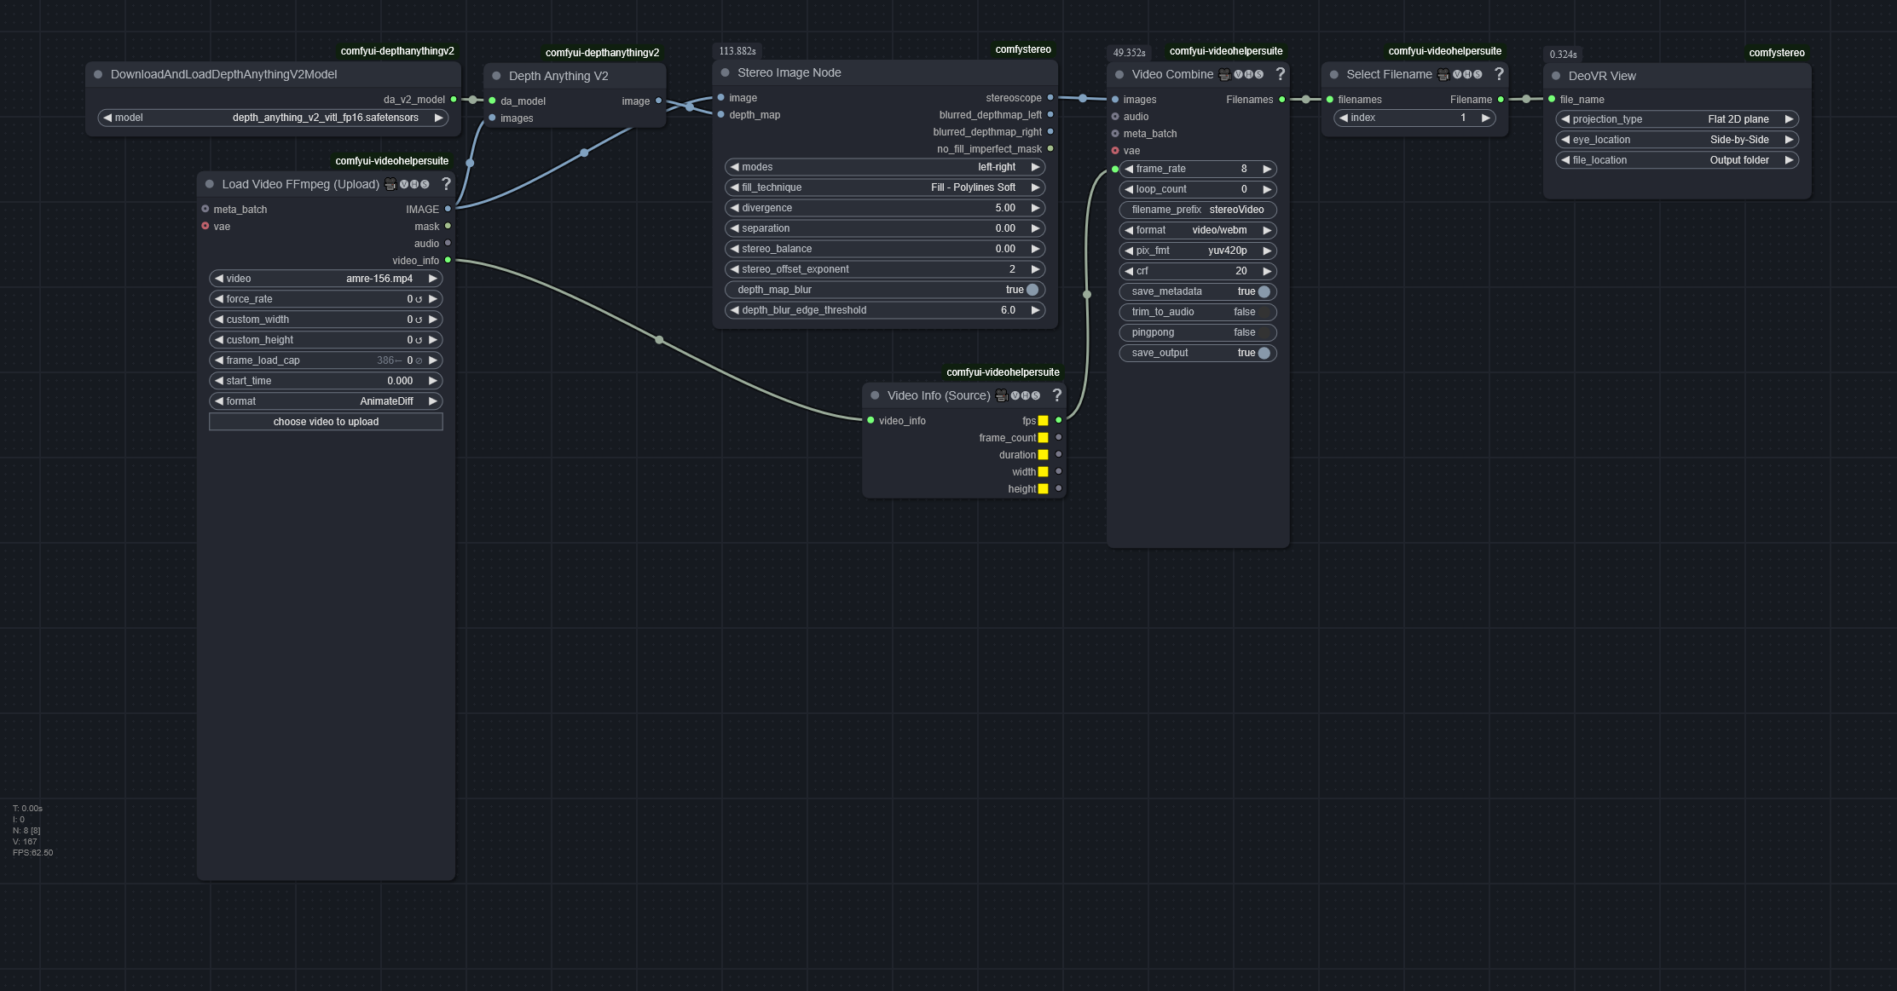This screenshot has height=991, width=1897.
Task: Click the force_rate reset icon in Load Video node
Action: pos(419,299)
